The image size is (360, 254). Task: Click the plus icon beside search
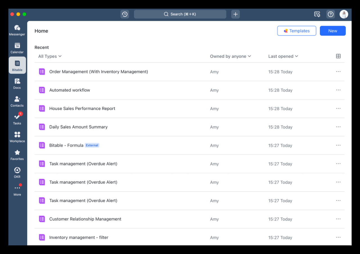point(235,14)
